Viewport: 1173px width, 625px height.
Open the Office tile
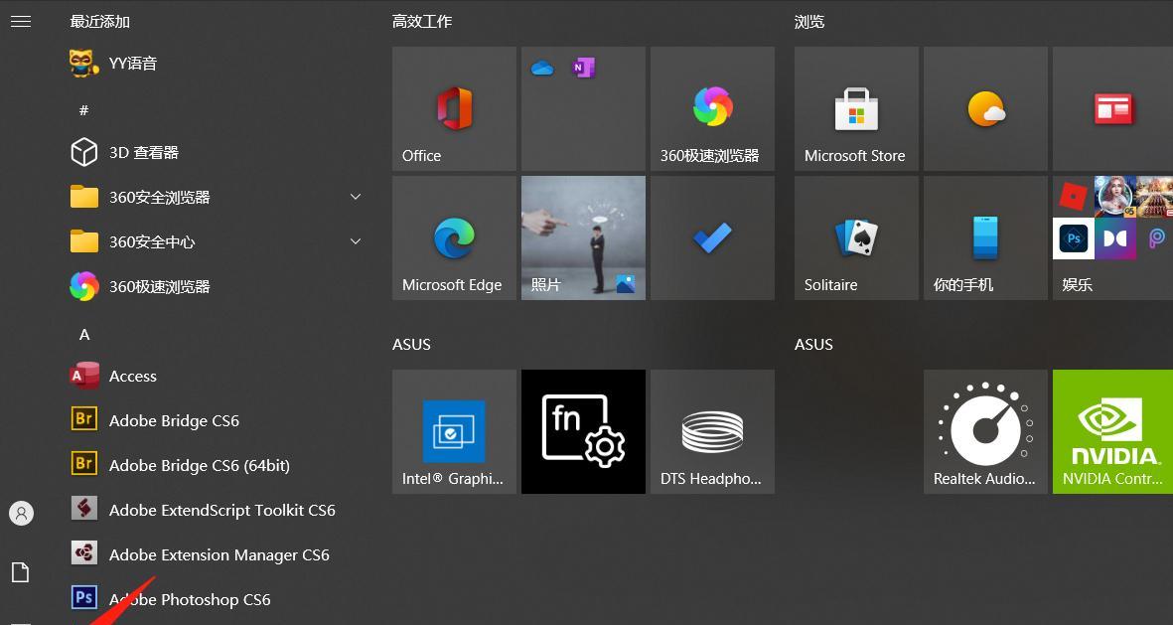[x=454, y=108]
